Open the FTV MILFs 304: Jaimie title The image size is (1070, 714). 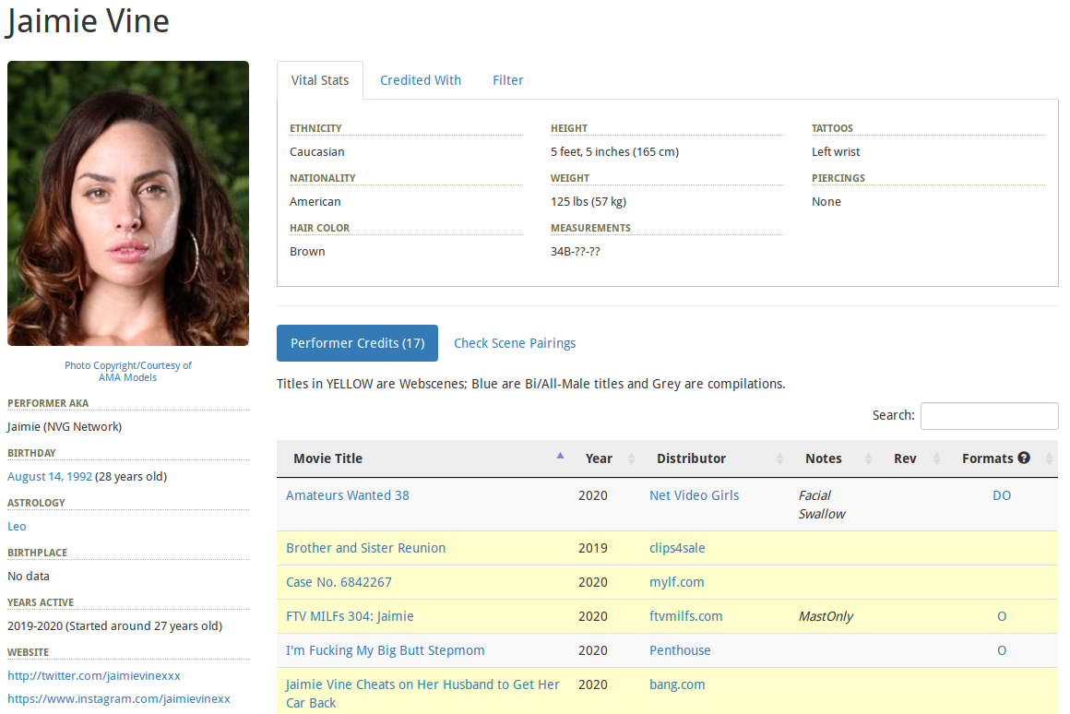[351, 616]
